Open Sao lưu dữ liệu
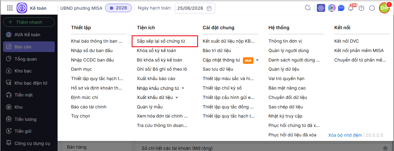The width and height of the screenshot is (394, 151). pyautogui.click(x=218, y=69)
